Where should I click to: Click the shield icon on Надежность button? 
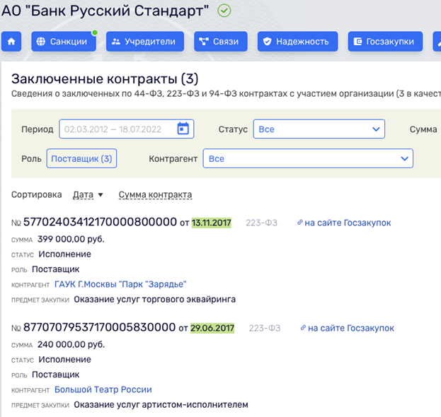[267, 42]
